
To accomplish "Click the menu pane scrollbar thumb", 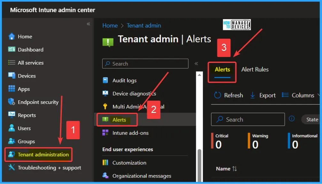I will tap(199, 165).
